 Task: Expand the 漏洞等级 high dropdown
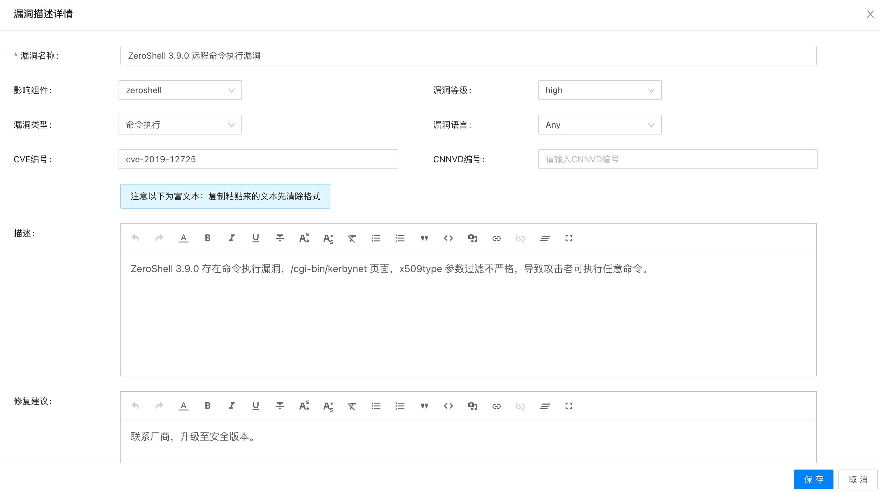pos(599,90)
